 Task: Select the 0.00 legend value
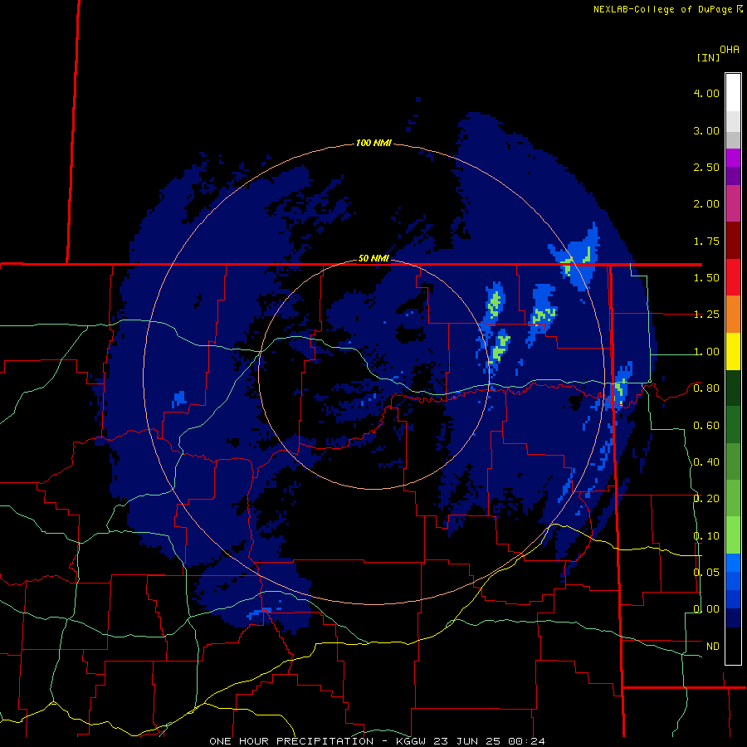tap(706, 609)
